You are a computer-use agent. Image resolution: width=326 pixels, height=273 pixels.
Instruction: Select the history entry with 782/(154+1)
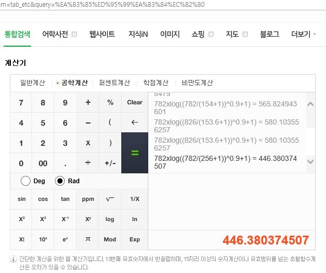tap(225, 107)
